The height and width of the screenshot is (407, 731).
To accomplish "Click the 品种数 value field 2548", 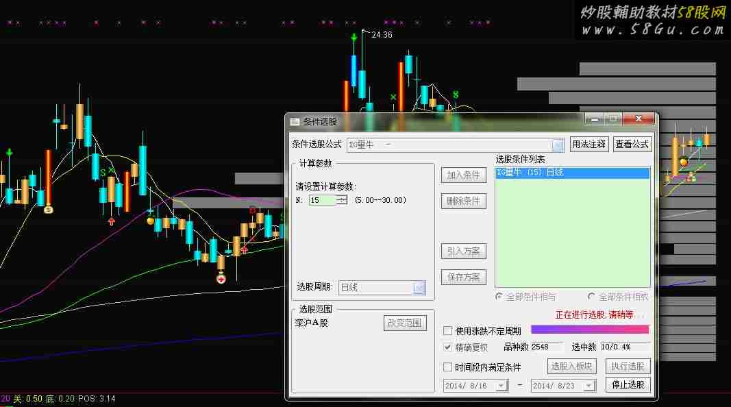I will click(x=547, y=347).
